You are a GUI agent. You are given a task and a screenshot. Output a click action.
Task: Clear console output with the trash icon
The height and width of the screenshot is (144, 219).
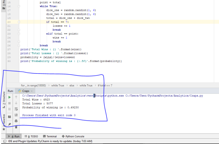(x=16, y=127)
